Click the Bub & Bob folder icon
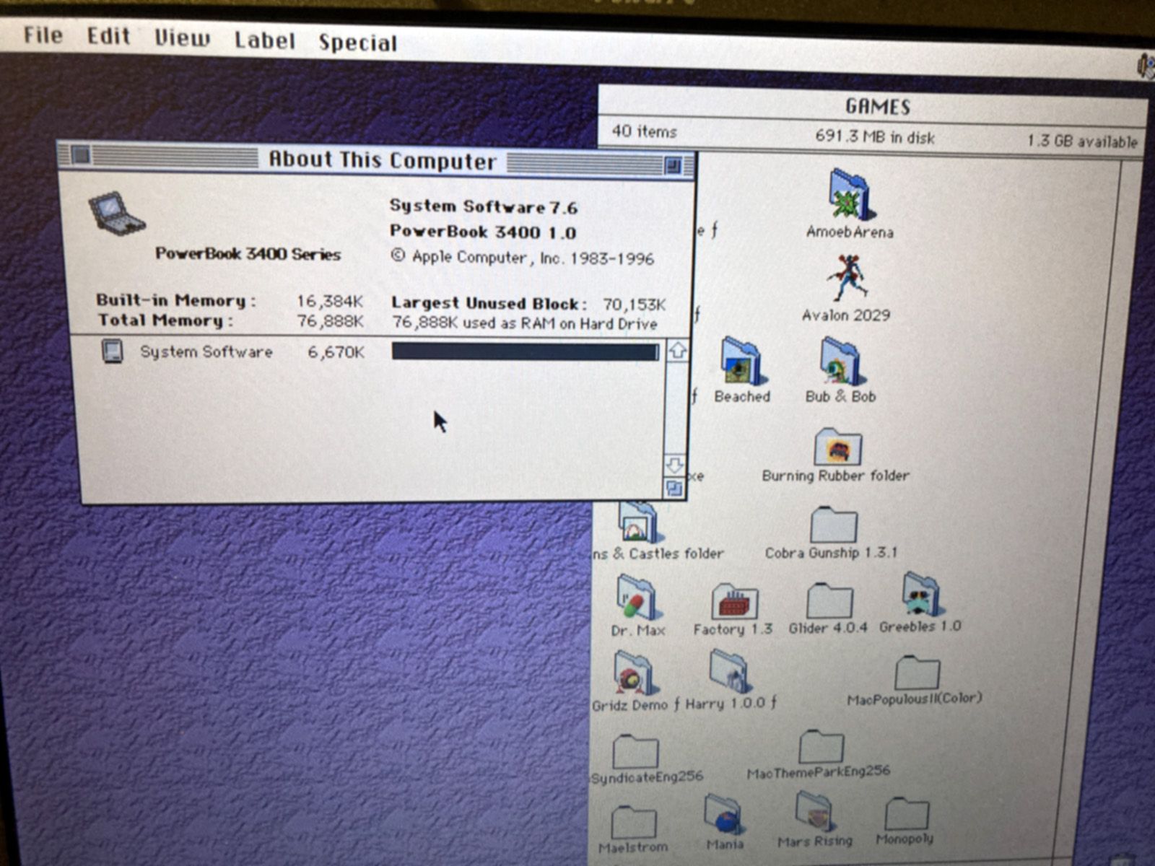 (840, 362)
